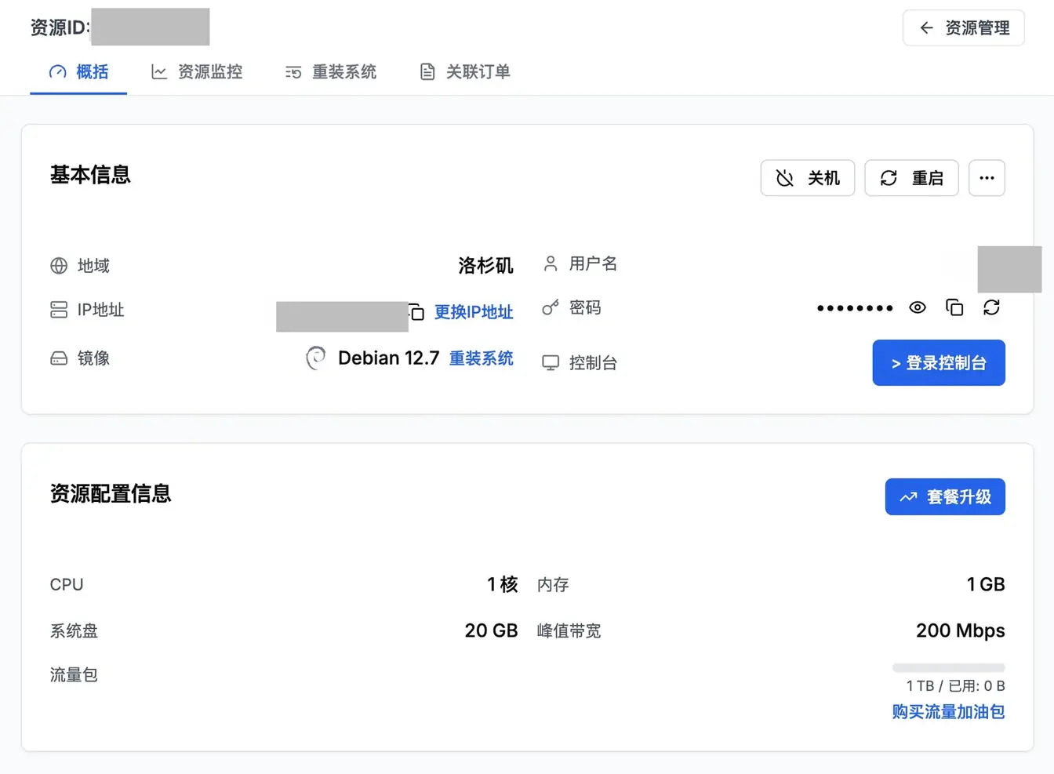
Task: Click the traffic usage progress bar
Action: (x=948, y=668)
